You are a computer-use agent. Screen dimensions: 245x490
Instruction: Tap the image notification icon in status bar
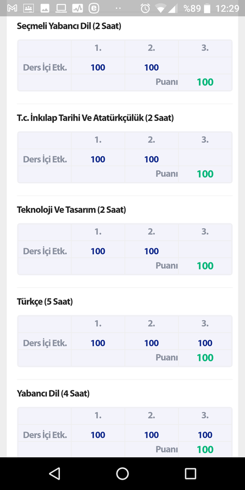pyautogui.click(x=45, y=8)
